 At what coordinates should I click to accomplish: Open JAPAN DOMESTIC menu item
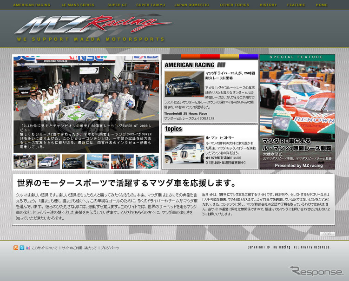click(x=192, y=5)
